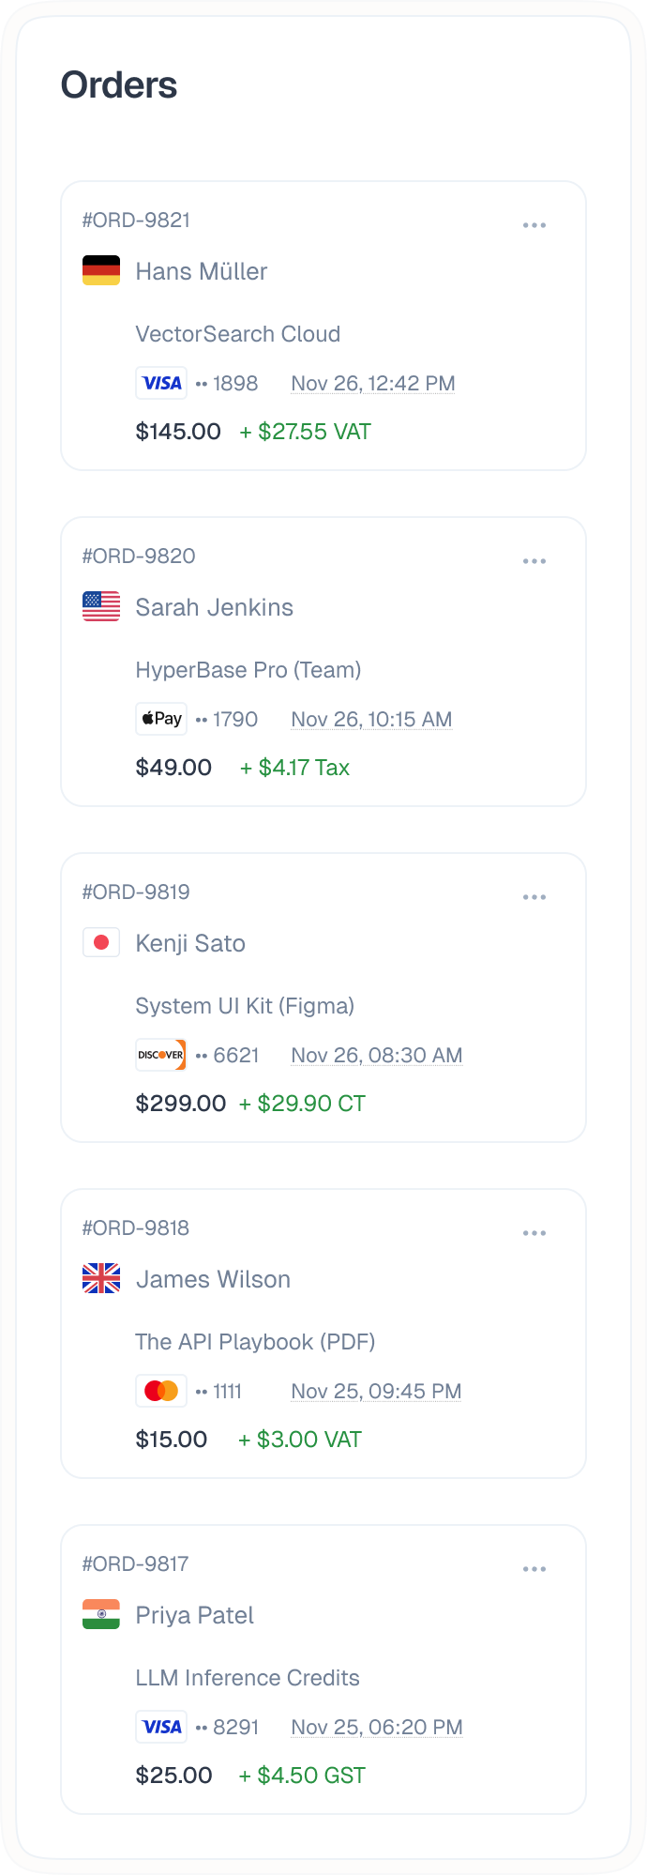Click the Nov 25, 09:45 PM date link
This screenshot has width=647, height=1875.
(375, 1391)
